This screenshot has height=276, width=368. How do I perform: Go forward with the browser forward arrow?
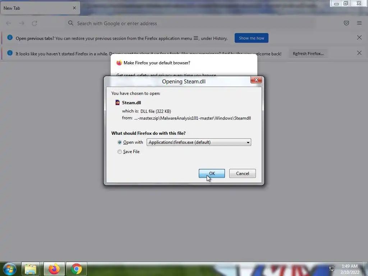pyautogui.click(x=22, y=23)
